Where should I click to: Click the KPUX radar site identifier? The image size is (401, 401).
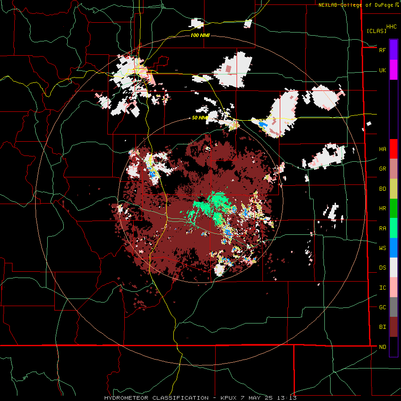[229, 398]
